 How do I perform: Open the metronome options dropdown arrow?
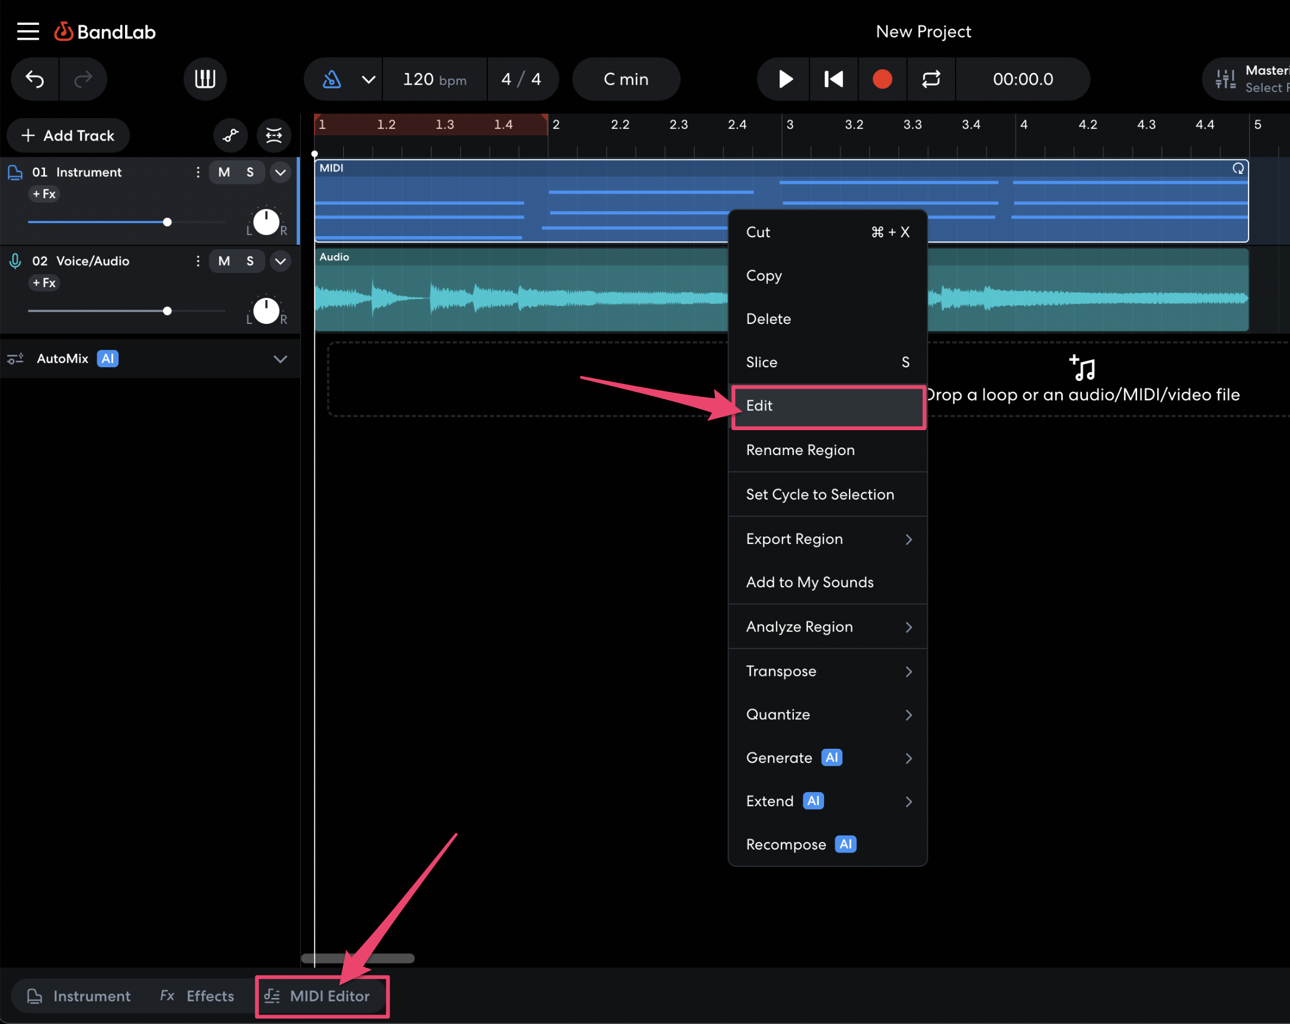pos(369,79)
